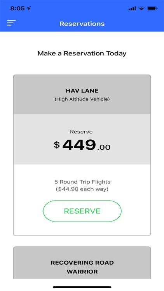Tap the 5 Round Trip Flights text
This screenshot has width=164, height=291.
(x=82, y=182)
